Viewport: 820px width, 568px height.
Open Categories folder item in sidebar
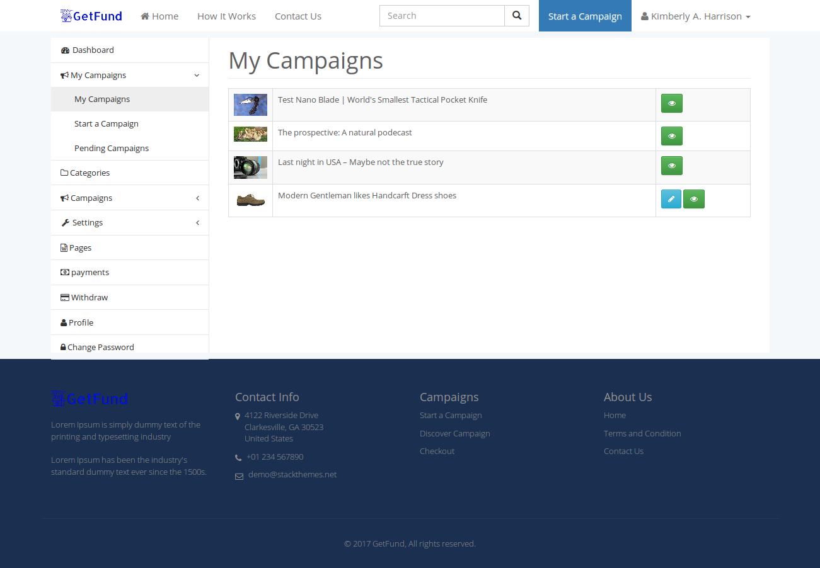coord(130,173)
